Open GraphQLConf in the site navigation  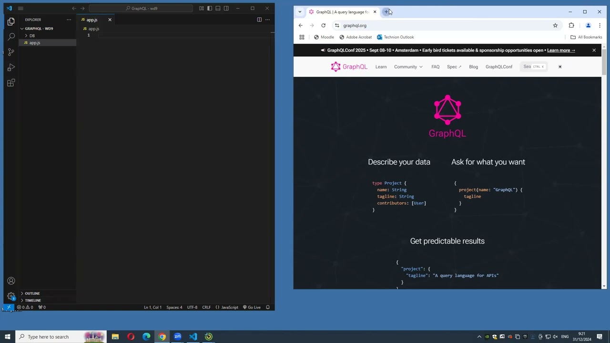[498, 67]
